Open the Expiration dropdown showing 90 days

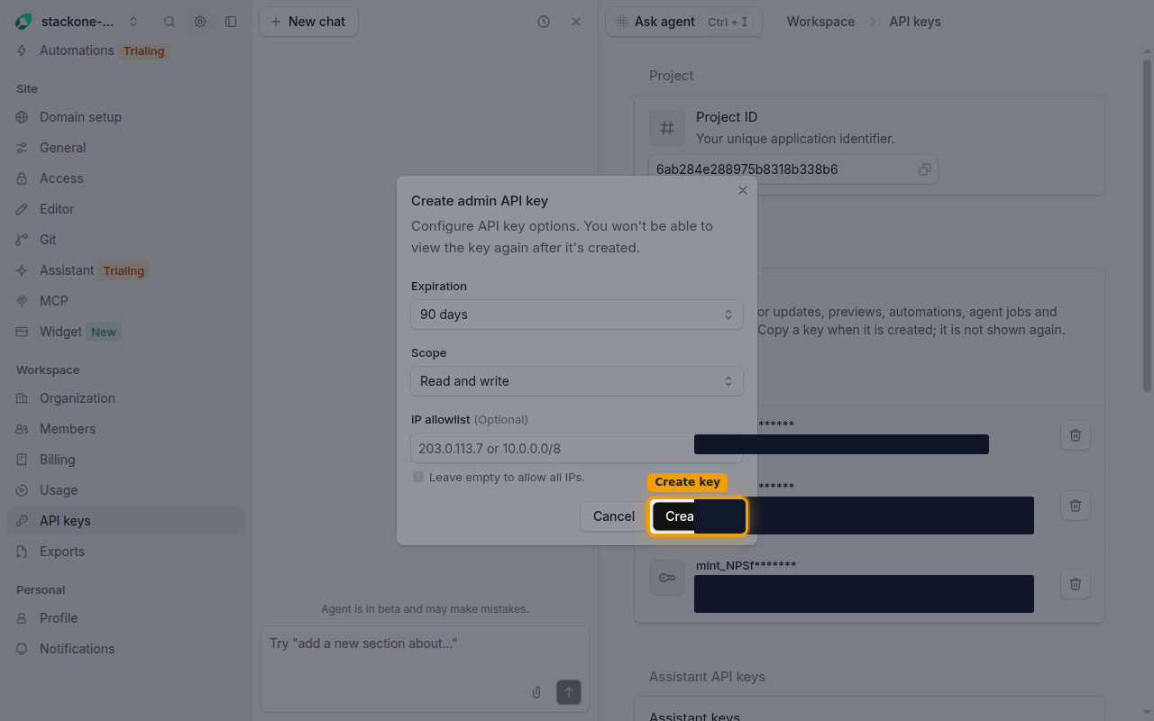click(x=577, y=315)
